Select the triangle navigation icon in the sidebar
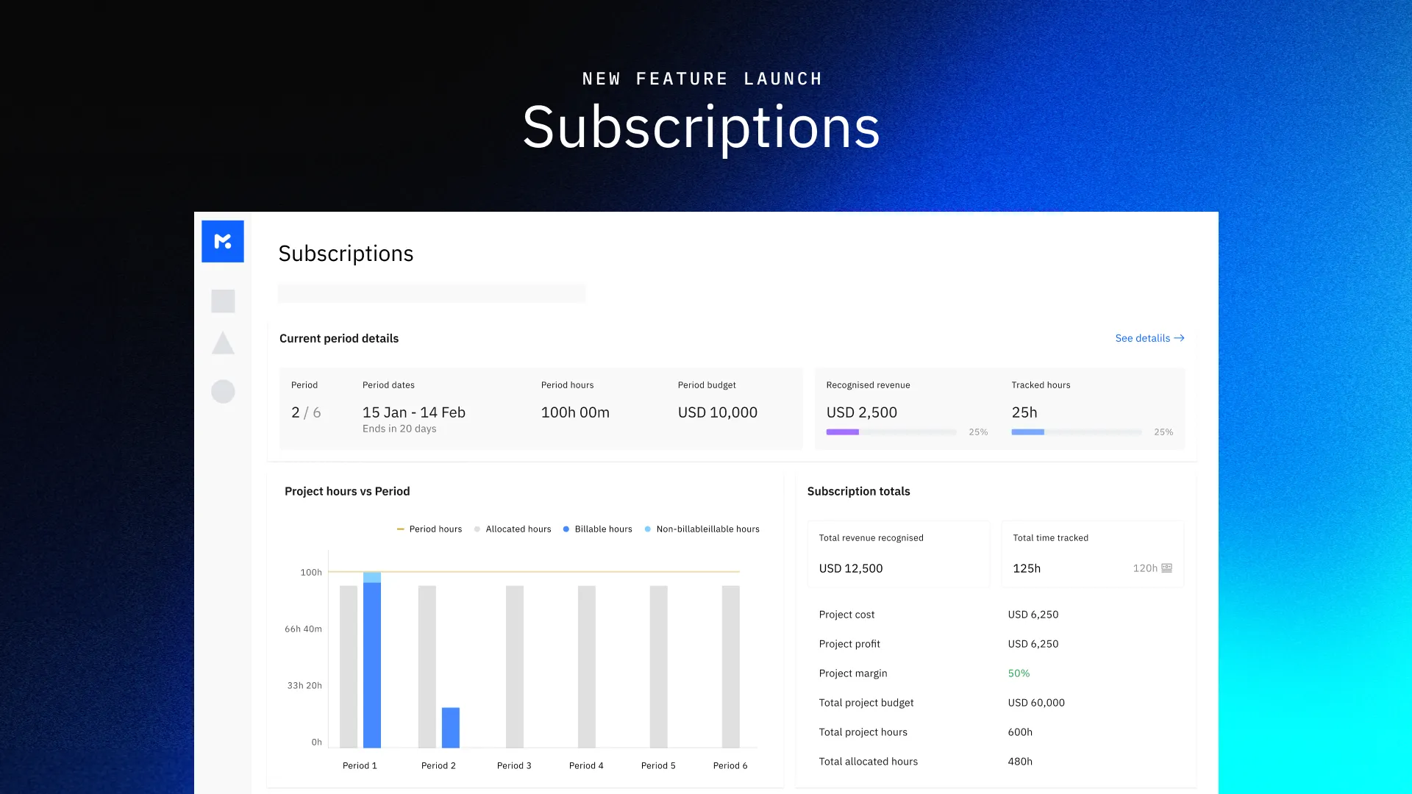This screenshot has height=794, width=1412. click(223, 343)
